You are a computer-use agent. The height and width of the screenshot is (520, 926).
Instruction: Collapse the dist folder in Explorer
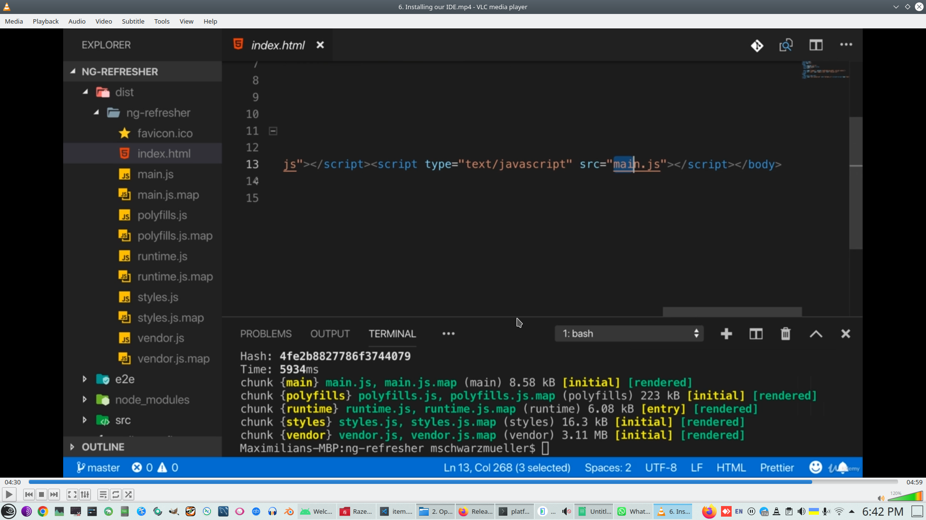[x=84, y=92]
